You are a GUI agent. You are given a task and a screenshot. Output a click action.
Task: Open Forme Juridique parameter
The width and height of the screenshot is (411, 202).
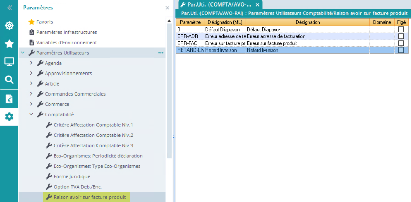pyautogui.click(x=72, y=177)
